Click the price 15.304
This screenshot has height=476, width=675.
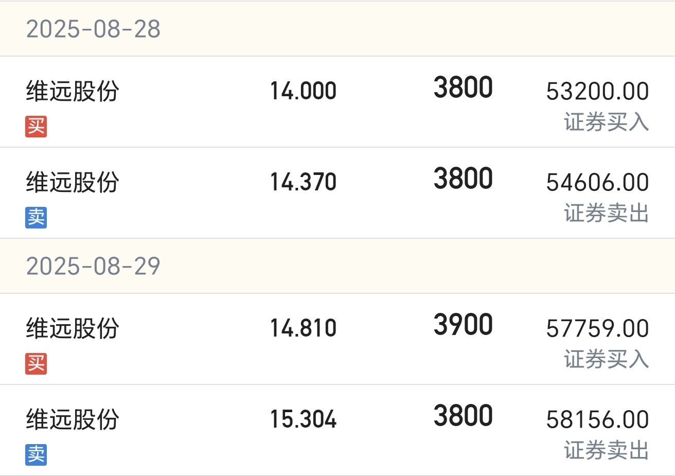(304, 419)
